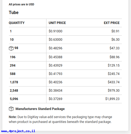Click the package icon beside quantity 98

point(11,48)
